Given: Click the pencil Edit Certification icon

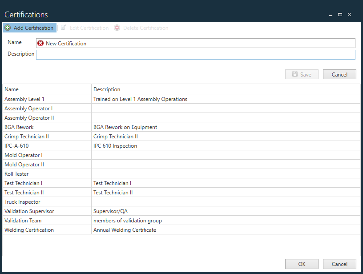Looking at the screenshot, I should coord(63,28).
